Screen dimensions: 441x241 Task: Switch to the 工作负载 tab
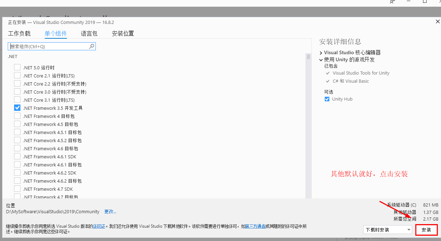(x=19, y=34)
